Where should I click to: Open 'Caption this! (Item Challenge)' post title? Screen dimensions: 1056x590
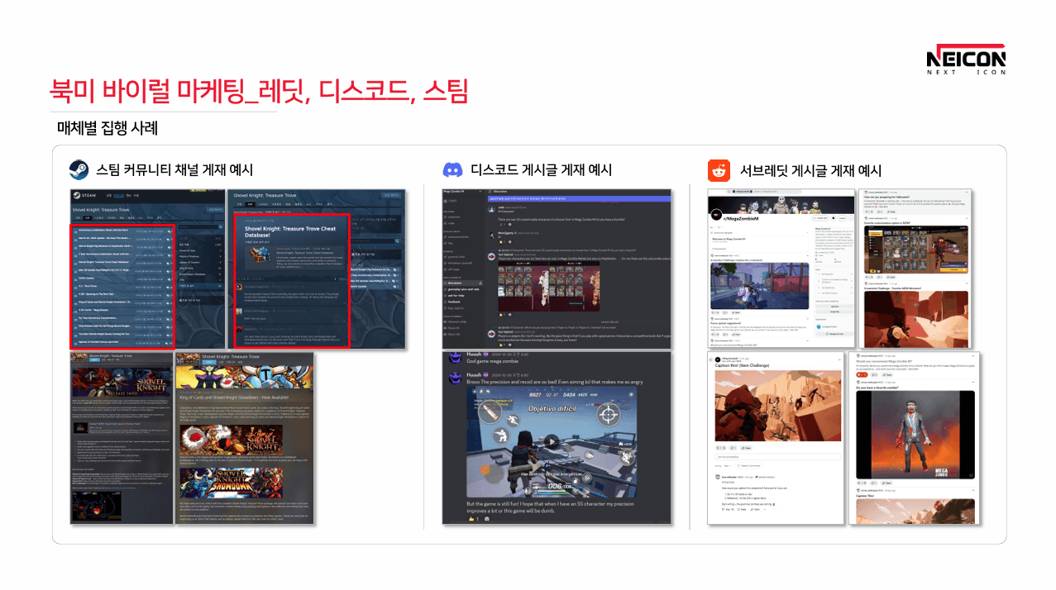[742, 365]
